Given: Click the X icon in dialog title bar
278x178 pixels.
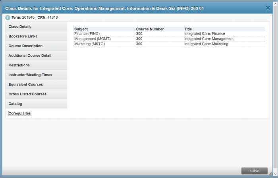Looking at the screenshot, I should pyautogui.click(x=267, y=8).
